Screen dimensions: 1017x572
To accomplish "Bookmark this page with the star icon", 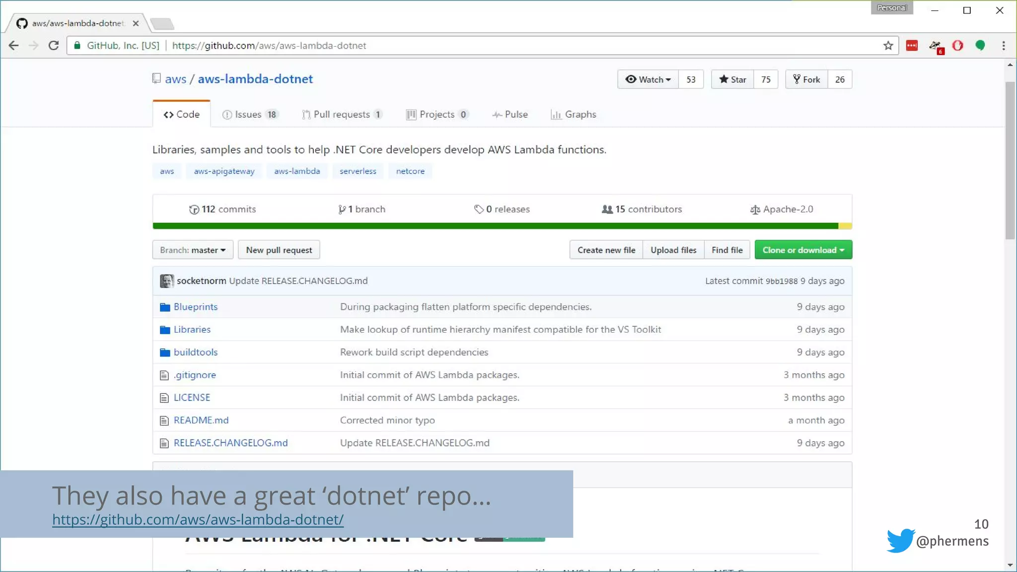I will [888, 46].
